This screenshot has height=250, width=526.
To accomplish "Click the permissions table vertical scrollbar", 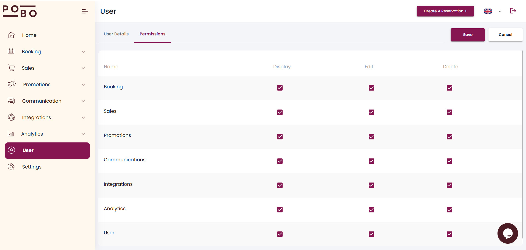I will (522, 137).
